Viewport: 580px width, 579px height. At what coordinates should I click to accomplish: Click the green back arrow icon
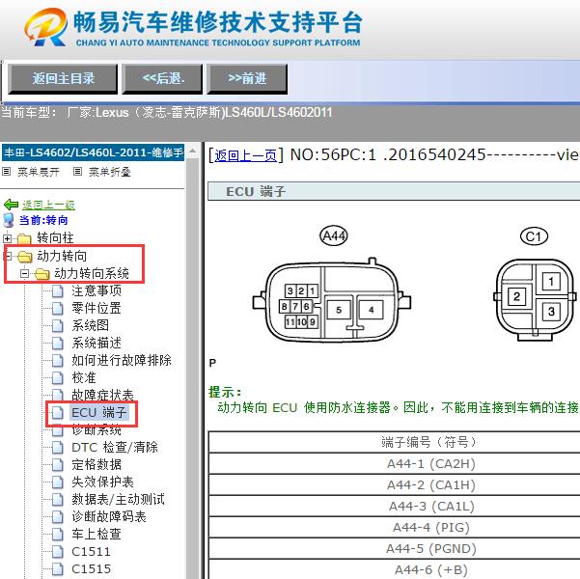[11, 205]
